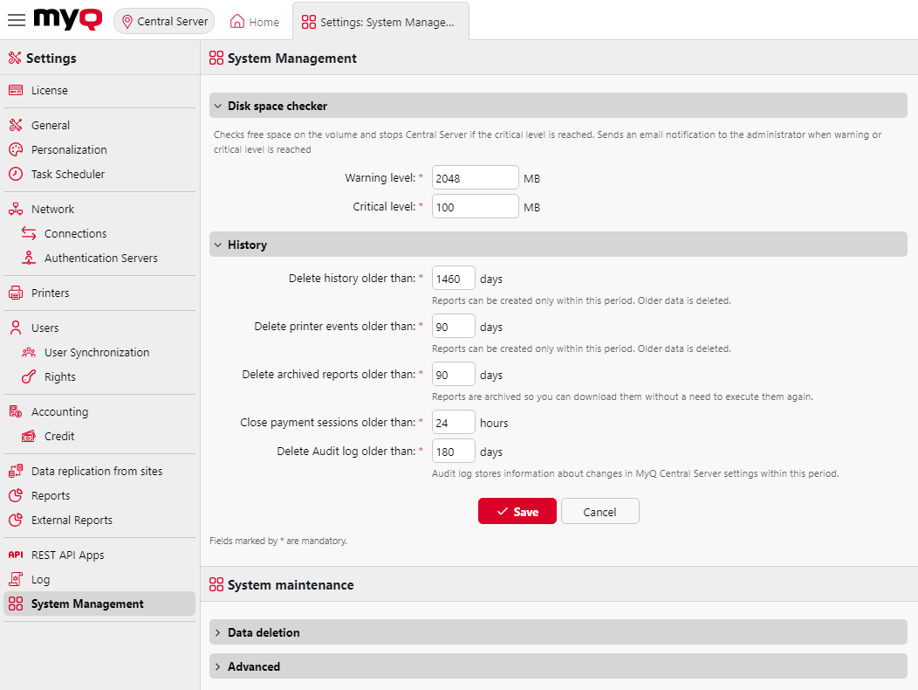918x690 pixels.
Task: Click the Warning level input field
Action: pyautogui.click(x=475, y=177)
